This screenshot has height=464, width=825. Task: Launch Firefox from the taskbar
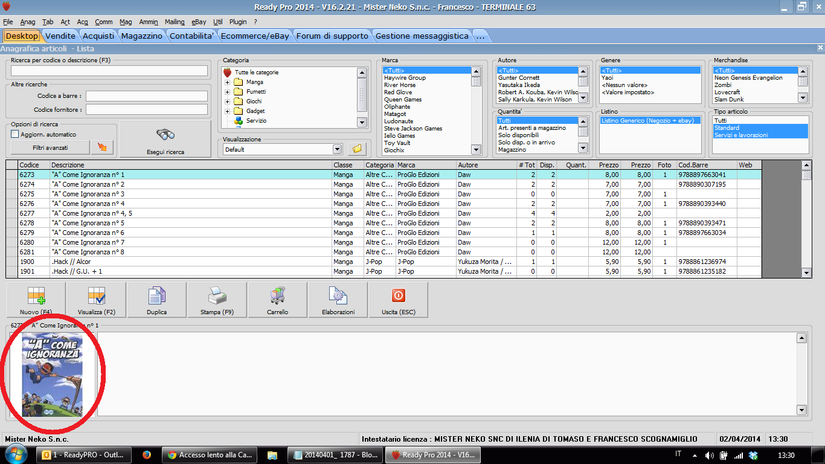point(147,455)
